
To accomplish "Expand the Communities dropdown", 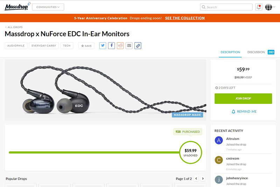I will pos(48,7).
